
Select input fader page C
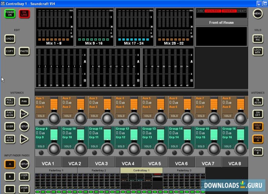pyautogui.click(x=10, y=189)
